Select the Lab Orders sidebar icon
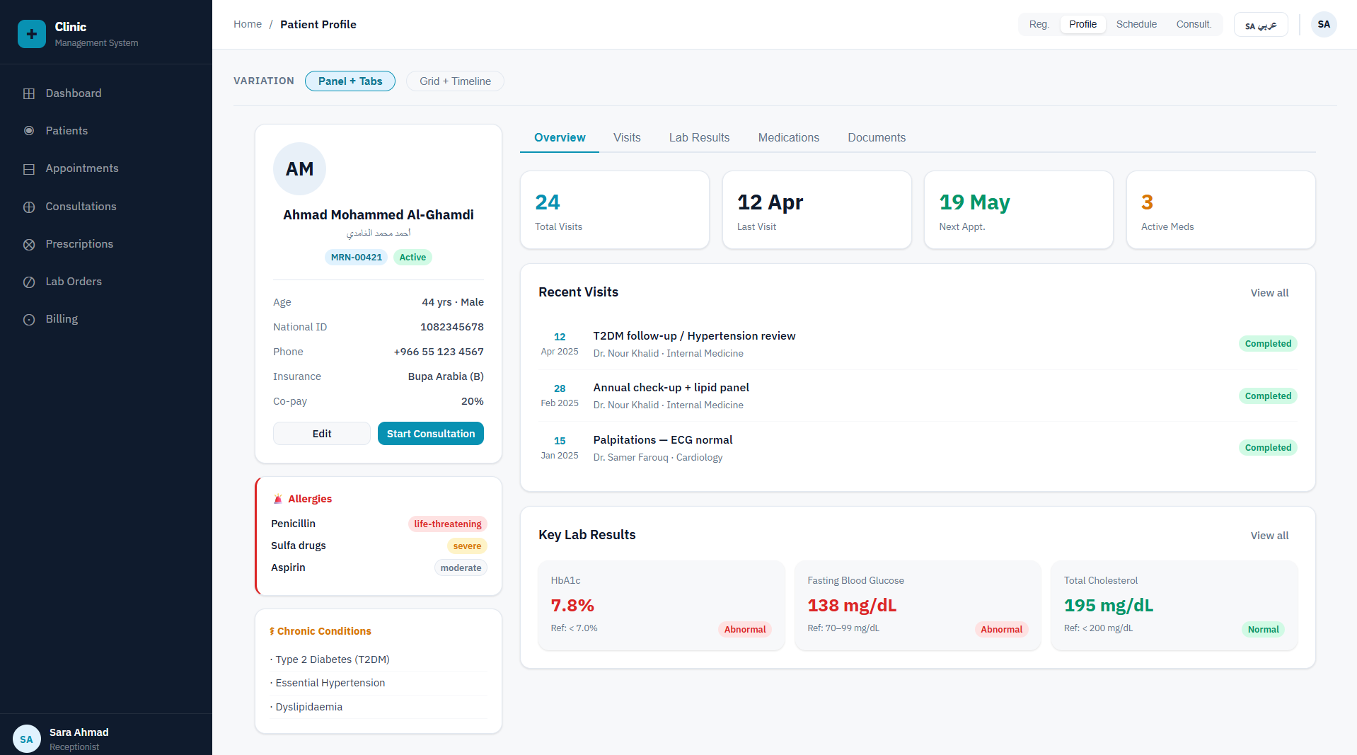 [29, 282]
